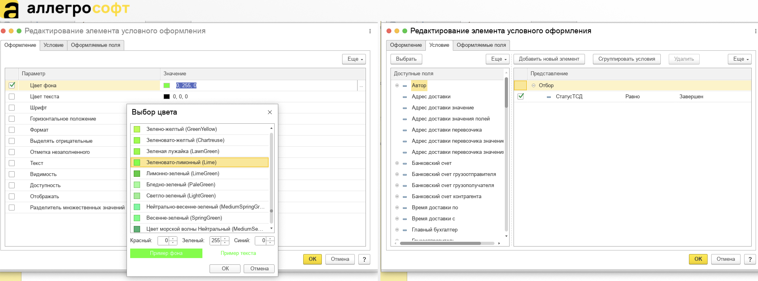Toggle the Видимость checkbox
The image size is (758, 281).
[12, 174]
